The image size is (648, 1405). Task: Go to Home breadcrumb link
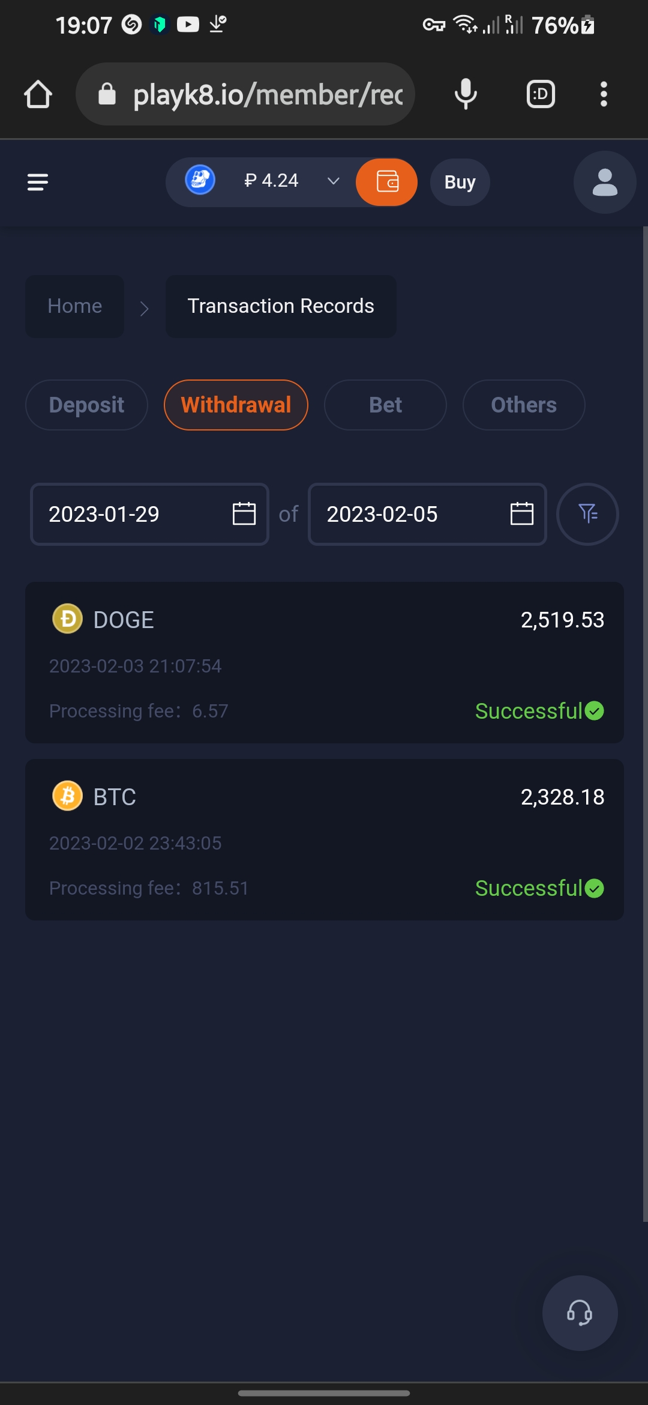75,306
